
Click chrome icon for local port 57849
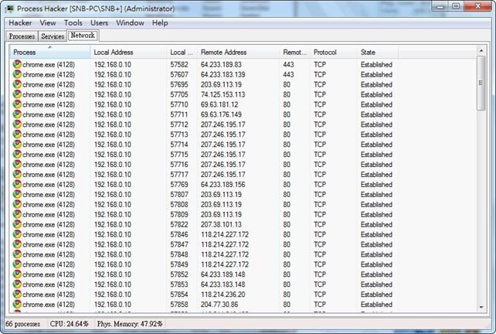pos(17,264)
